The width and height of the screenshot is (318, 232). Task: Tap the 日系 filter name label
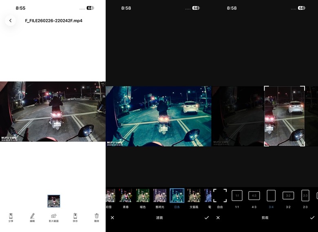pos(177,207)
